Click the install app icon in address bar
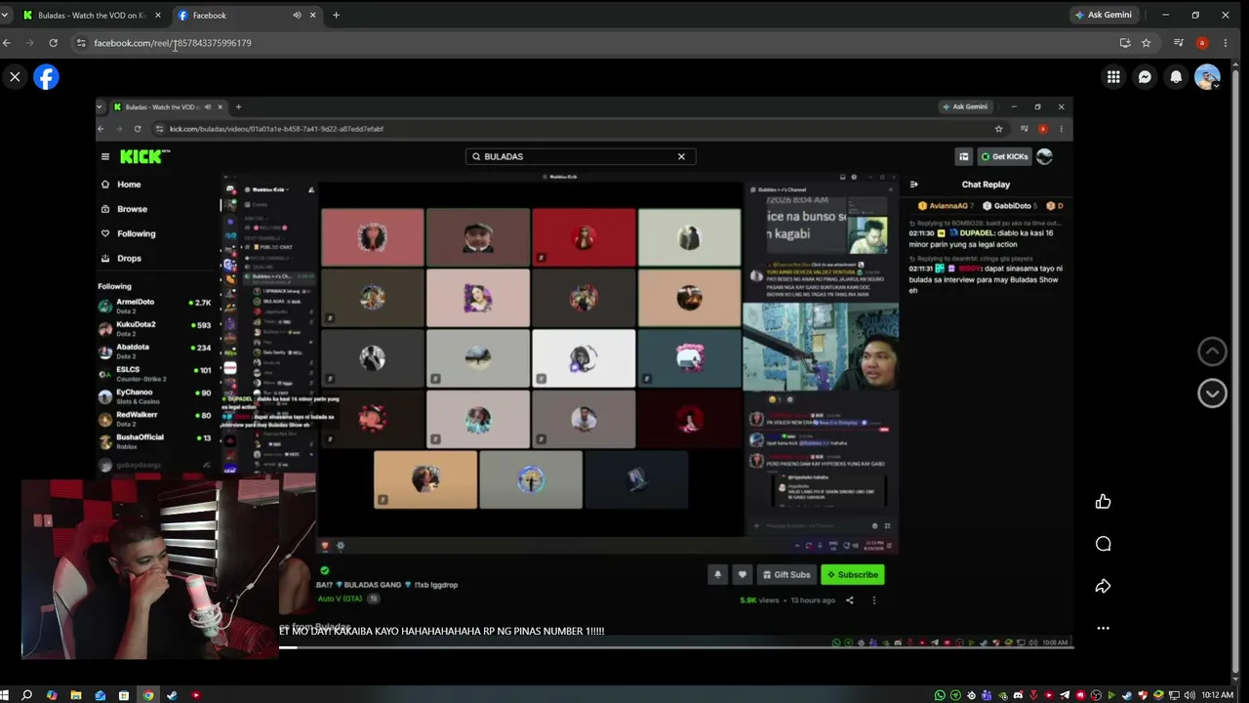The image size is (1249, 703). click(1125, 43)
